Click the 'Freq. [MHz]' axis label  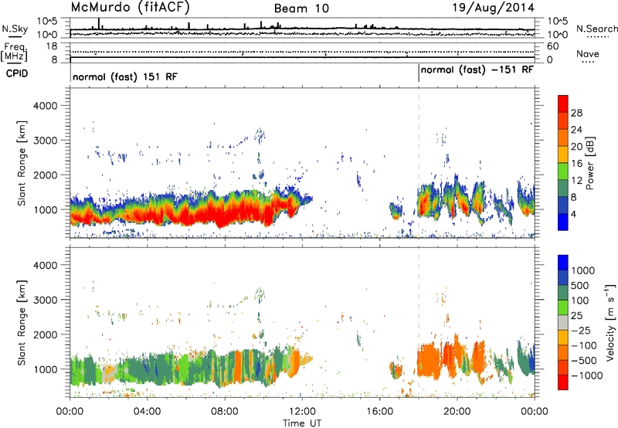14,53
